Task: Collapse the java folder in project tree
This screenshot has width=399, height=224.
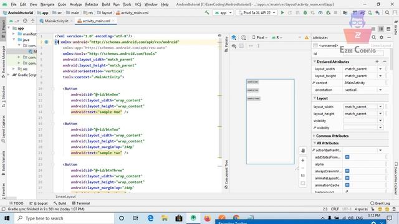Action: [14, 40]
